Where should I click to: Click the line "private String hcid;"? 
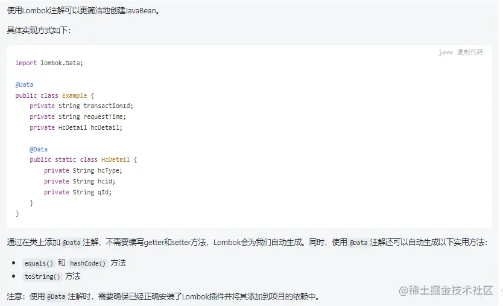(80, 182)
